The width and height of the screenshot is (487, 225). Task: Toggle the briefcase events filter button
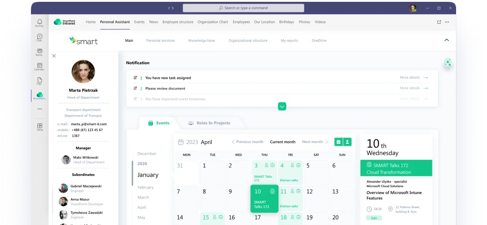(339, 142)
